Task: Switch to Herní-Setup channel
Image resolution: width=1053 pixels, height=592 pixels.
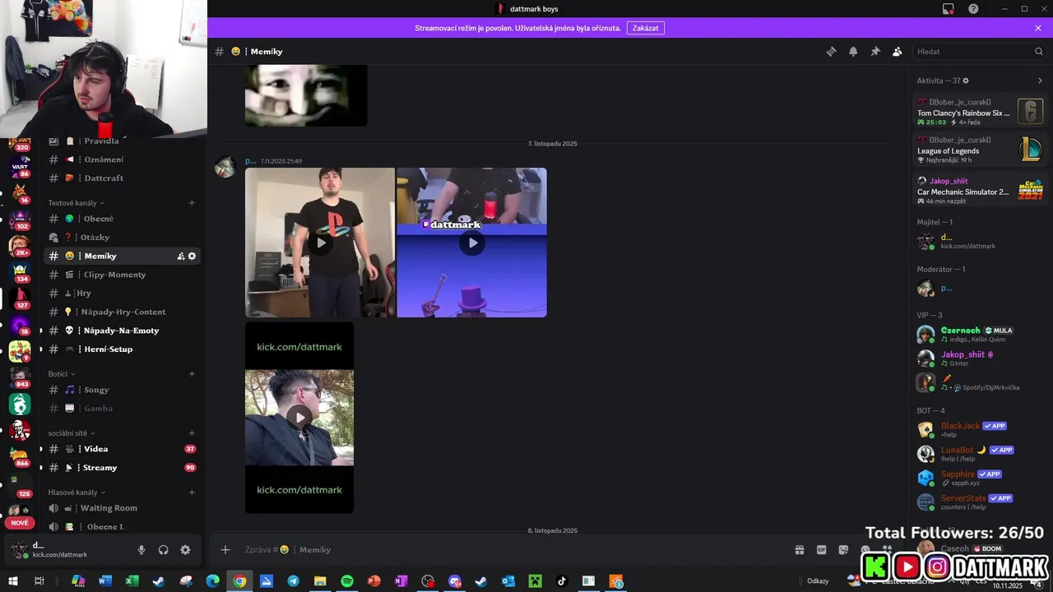Action: pyautogui.click(x=121, y=349)
